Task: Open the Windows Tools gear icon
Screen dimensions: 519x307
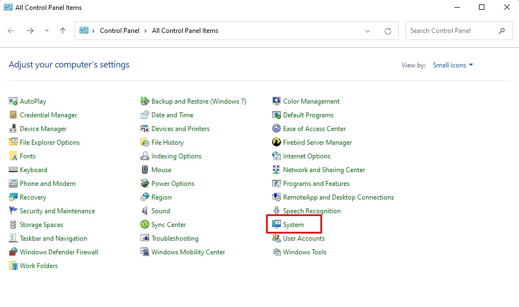Action: [x=277, y=252]
